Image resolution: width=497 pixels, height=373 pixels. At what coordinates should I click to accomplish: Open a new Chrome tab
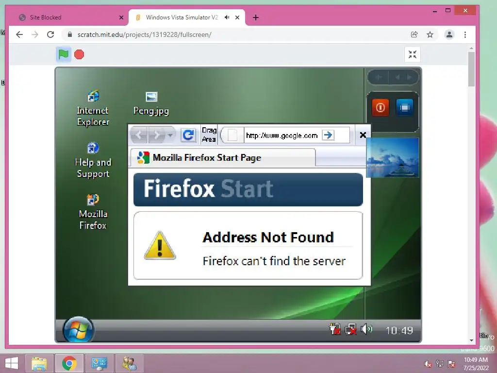[x=256, y=17]
